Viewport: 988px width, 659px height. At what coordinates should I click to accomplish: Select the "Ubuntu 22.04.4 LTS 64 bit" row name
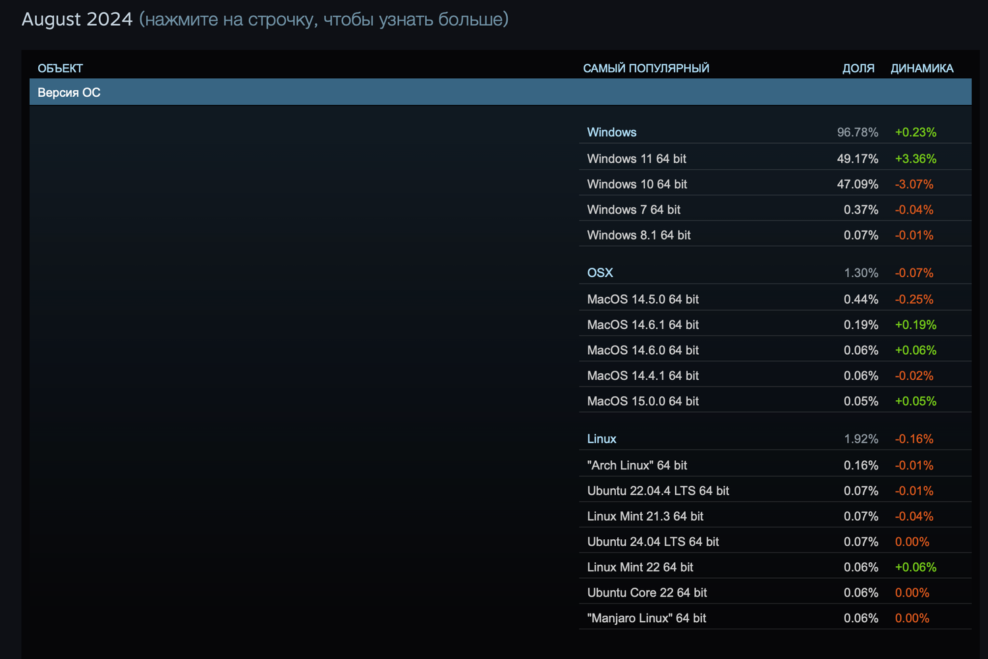click(658, 491)
